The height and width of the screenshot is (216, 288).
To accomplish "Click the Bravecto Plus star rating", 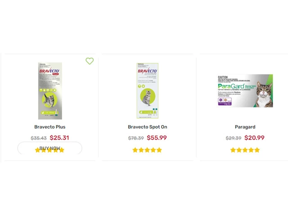I will click(50, 150).
